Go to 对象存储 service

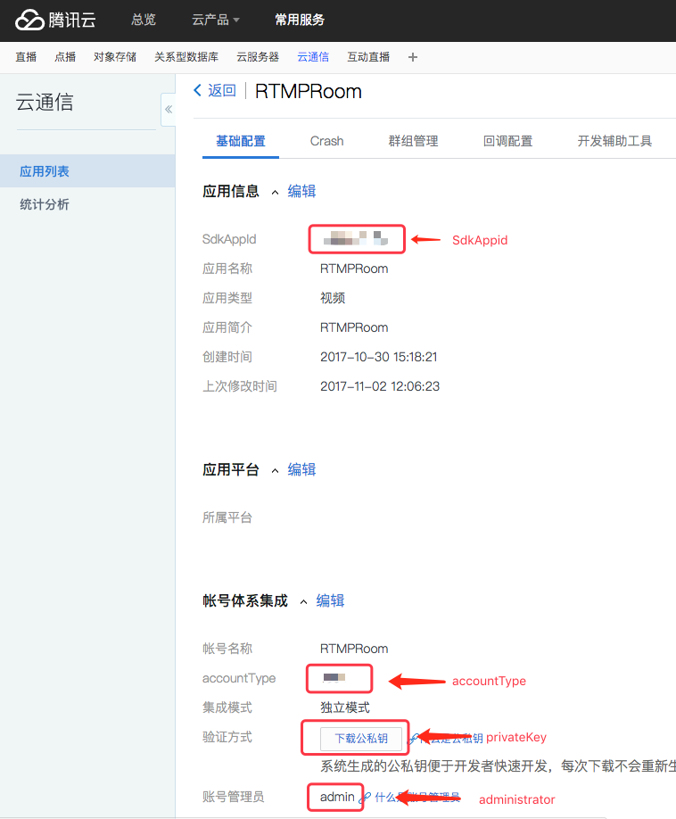[x=115, y=57]
